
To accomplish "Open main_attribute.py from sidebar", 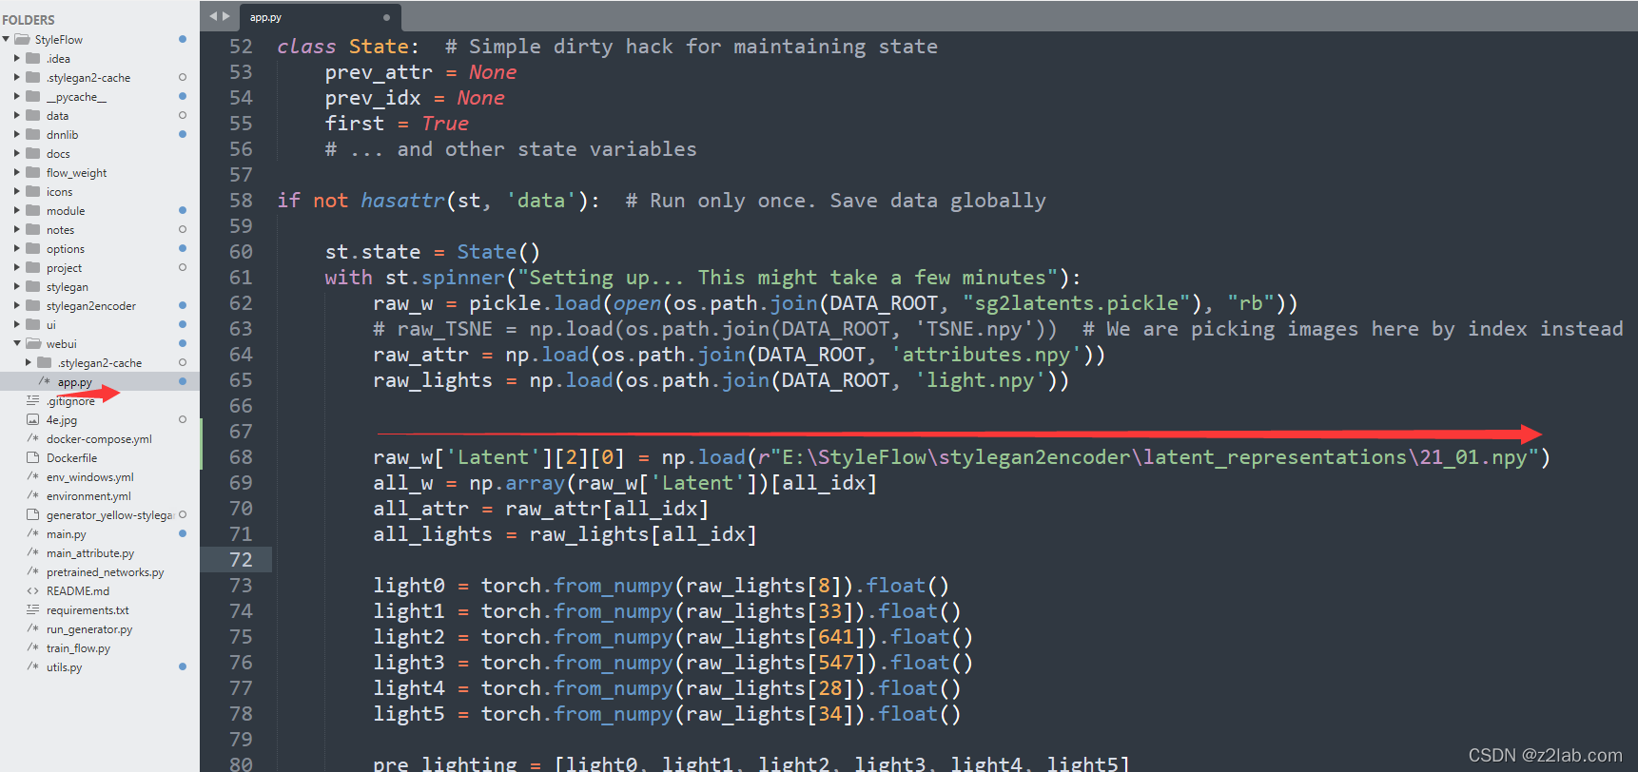I will pyautogui.click(x=90, y=552).
